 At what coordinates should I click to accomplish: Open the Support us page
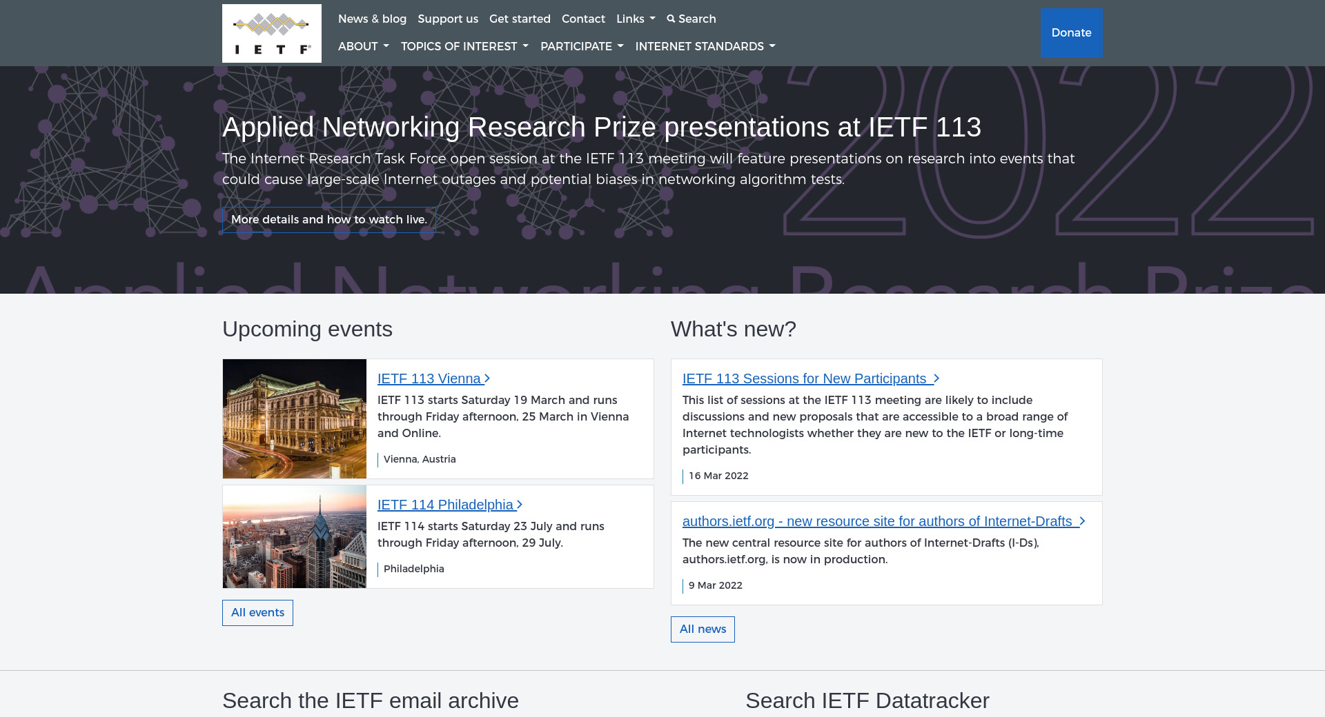tap(447, 19)
